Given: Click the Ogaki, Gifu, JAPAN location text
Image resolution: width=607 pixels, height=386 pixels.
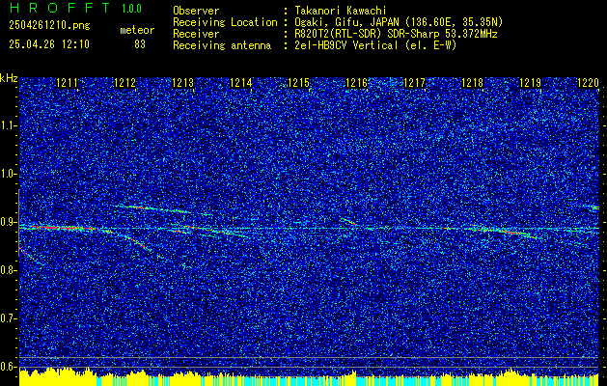Looking at the screenshot, I should point(399,22).
